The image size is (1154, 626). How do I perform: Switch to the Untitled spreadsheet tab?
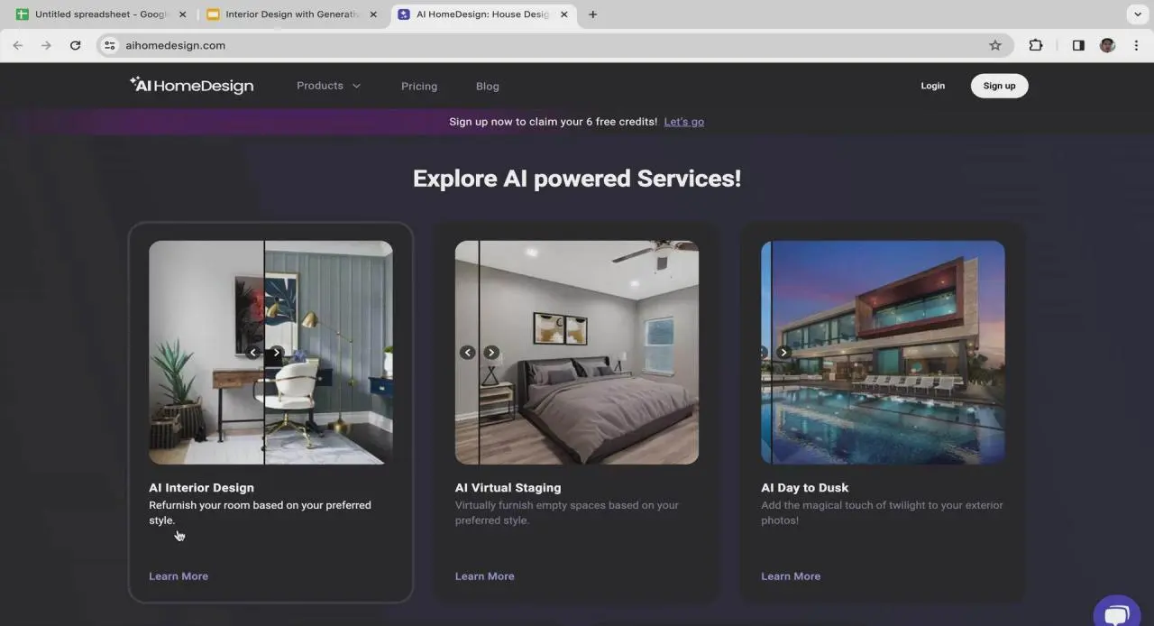point(99,14)
